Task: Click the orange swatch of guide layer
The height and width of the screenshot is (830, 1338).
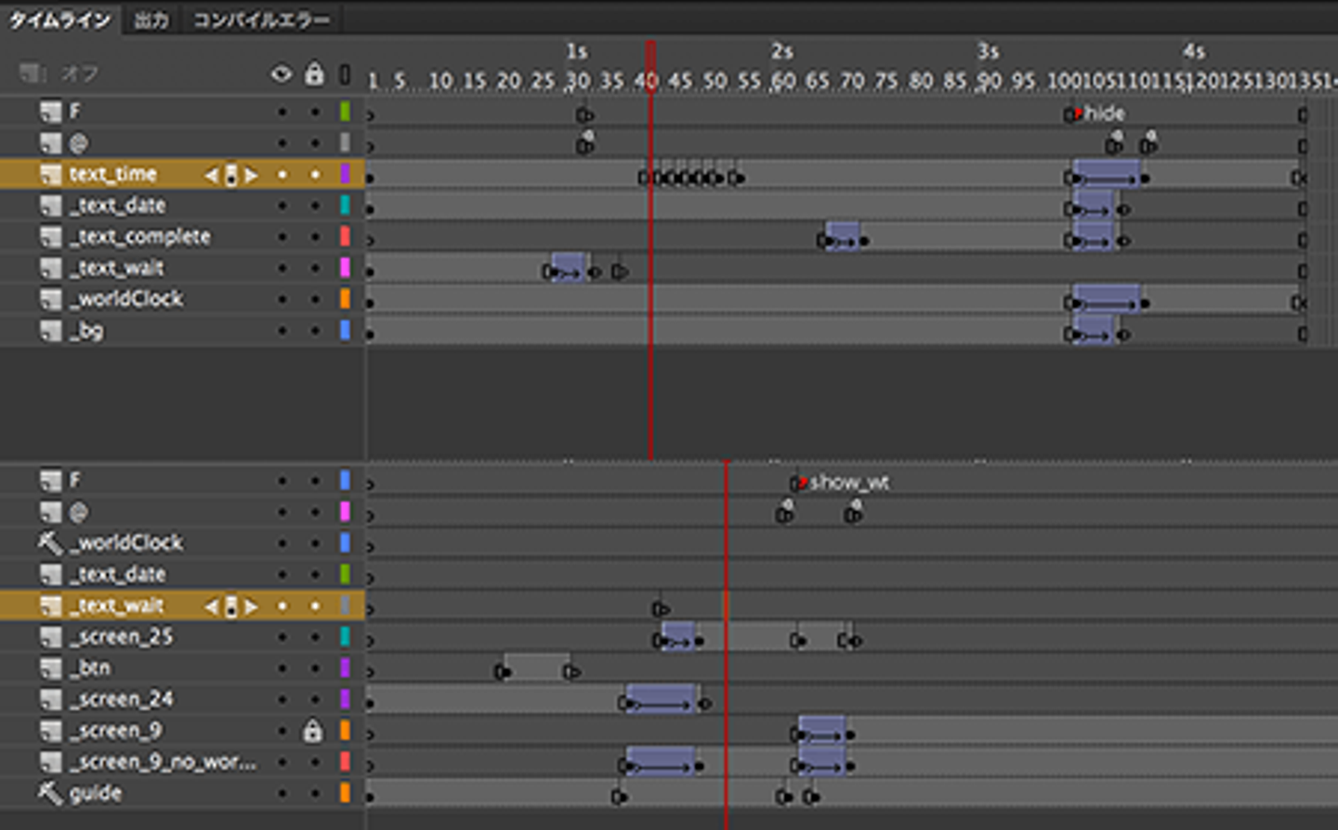Action: (345, 794)
